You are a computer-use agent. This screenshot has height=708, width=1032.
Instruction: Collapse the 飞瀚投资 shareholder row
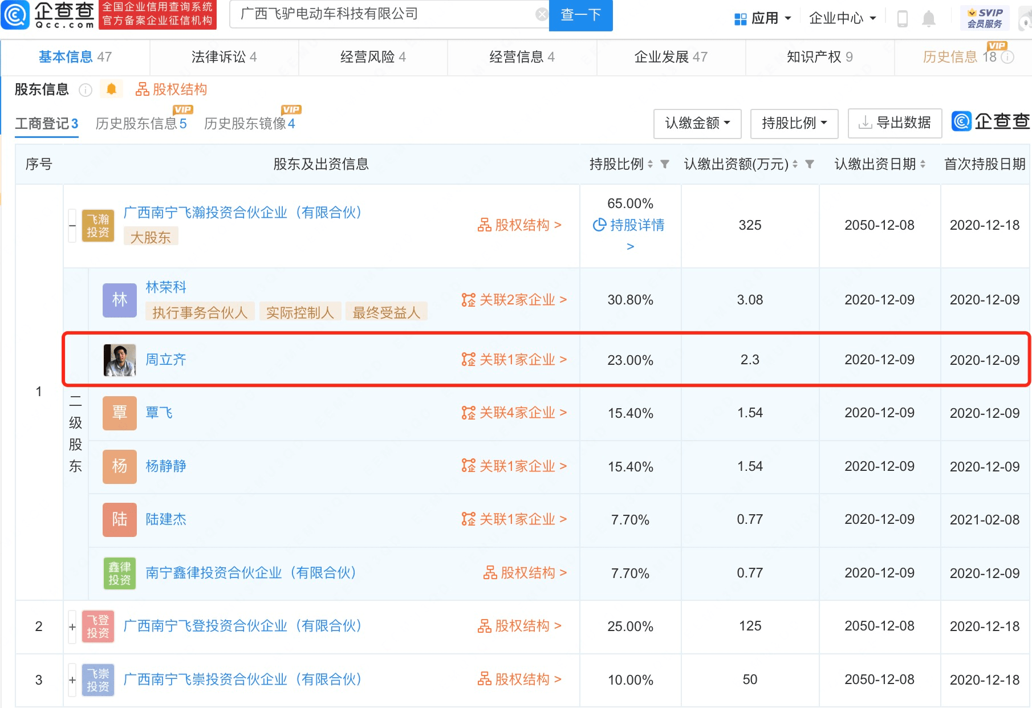point(72,226)
